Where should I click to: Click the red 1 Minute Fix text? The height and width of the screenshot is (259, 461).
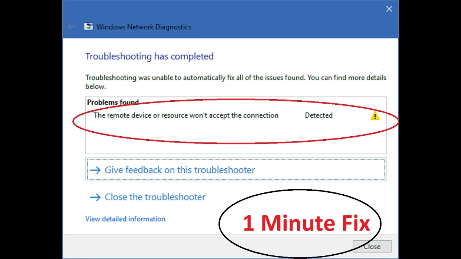[306, 223]
